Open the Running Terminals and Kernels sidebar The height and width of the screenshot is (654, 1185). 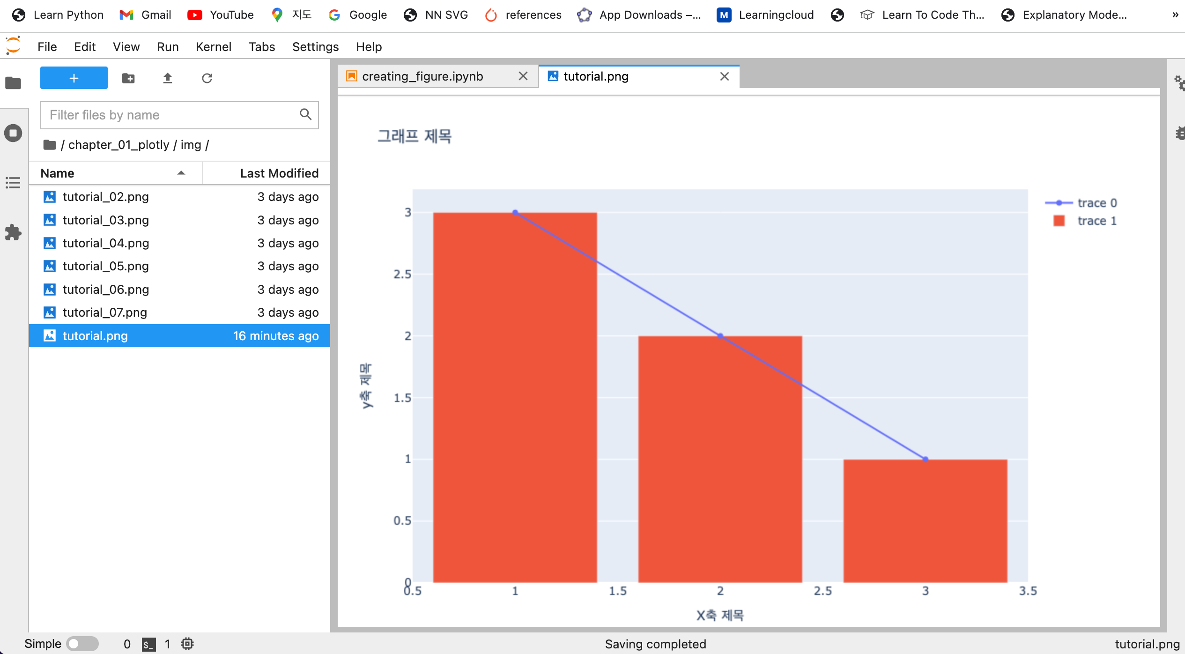(13, 133)
